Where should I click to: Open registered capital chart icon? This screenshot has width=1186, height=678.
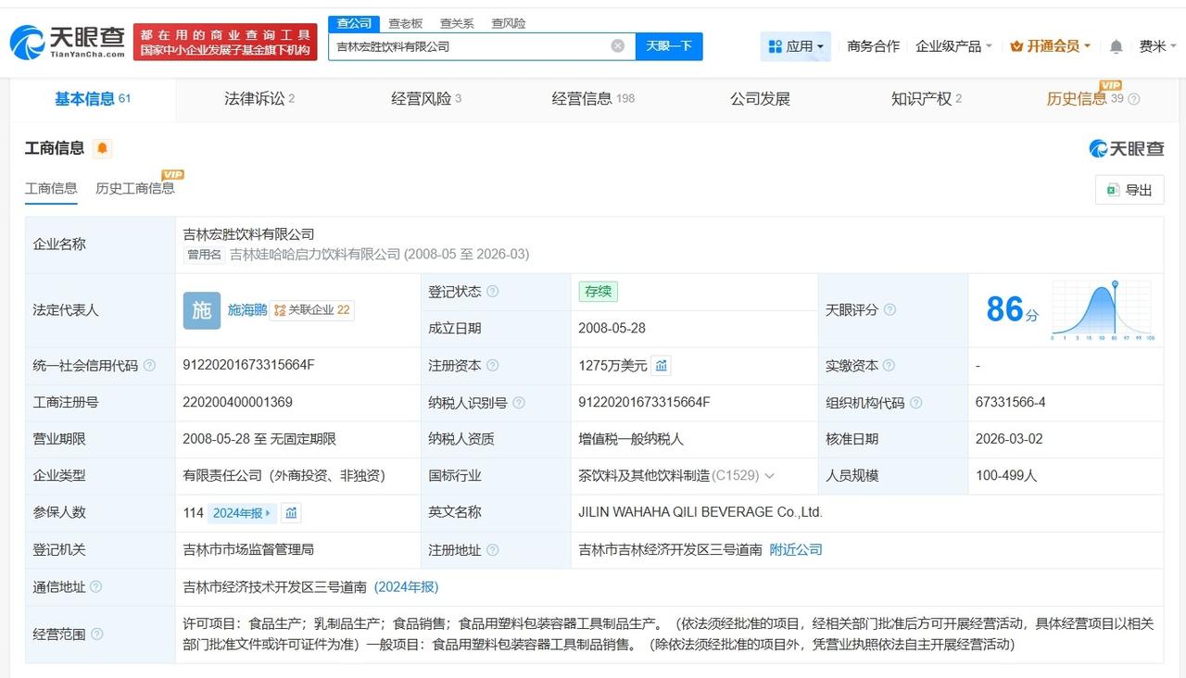tap(661, 366)
